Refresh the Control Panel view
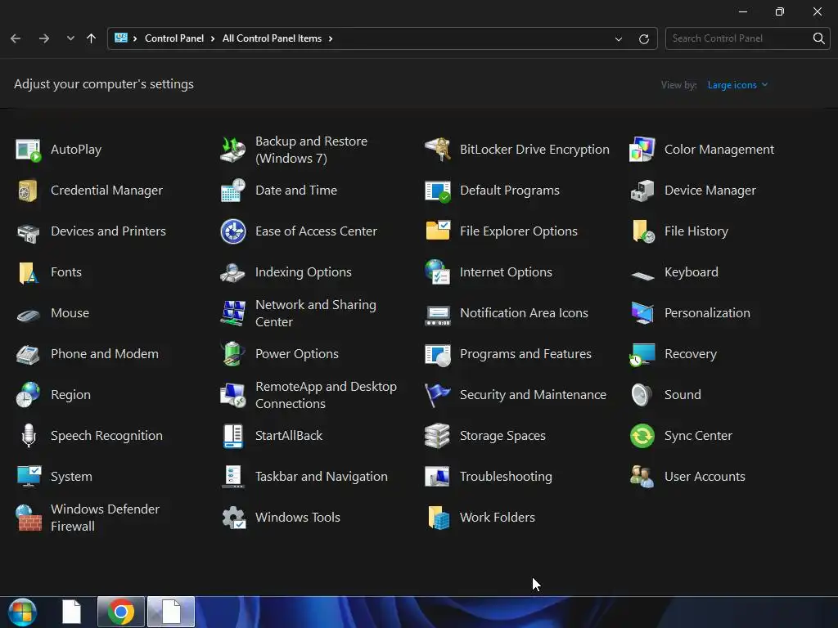Screen dimensions: 838x628 pyautogui.click(x=644, y=39)
